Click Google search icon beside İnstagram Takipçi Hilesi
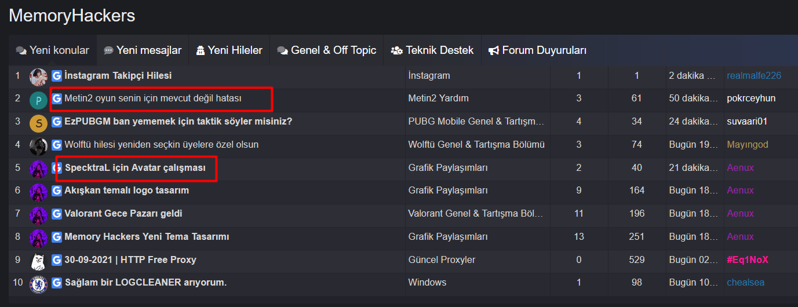798x307 pixels. (57, 76)
